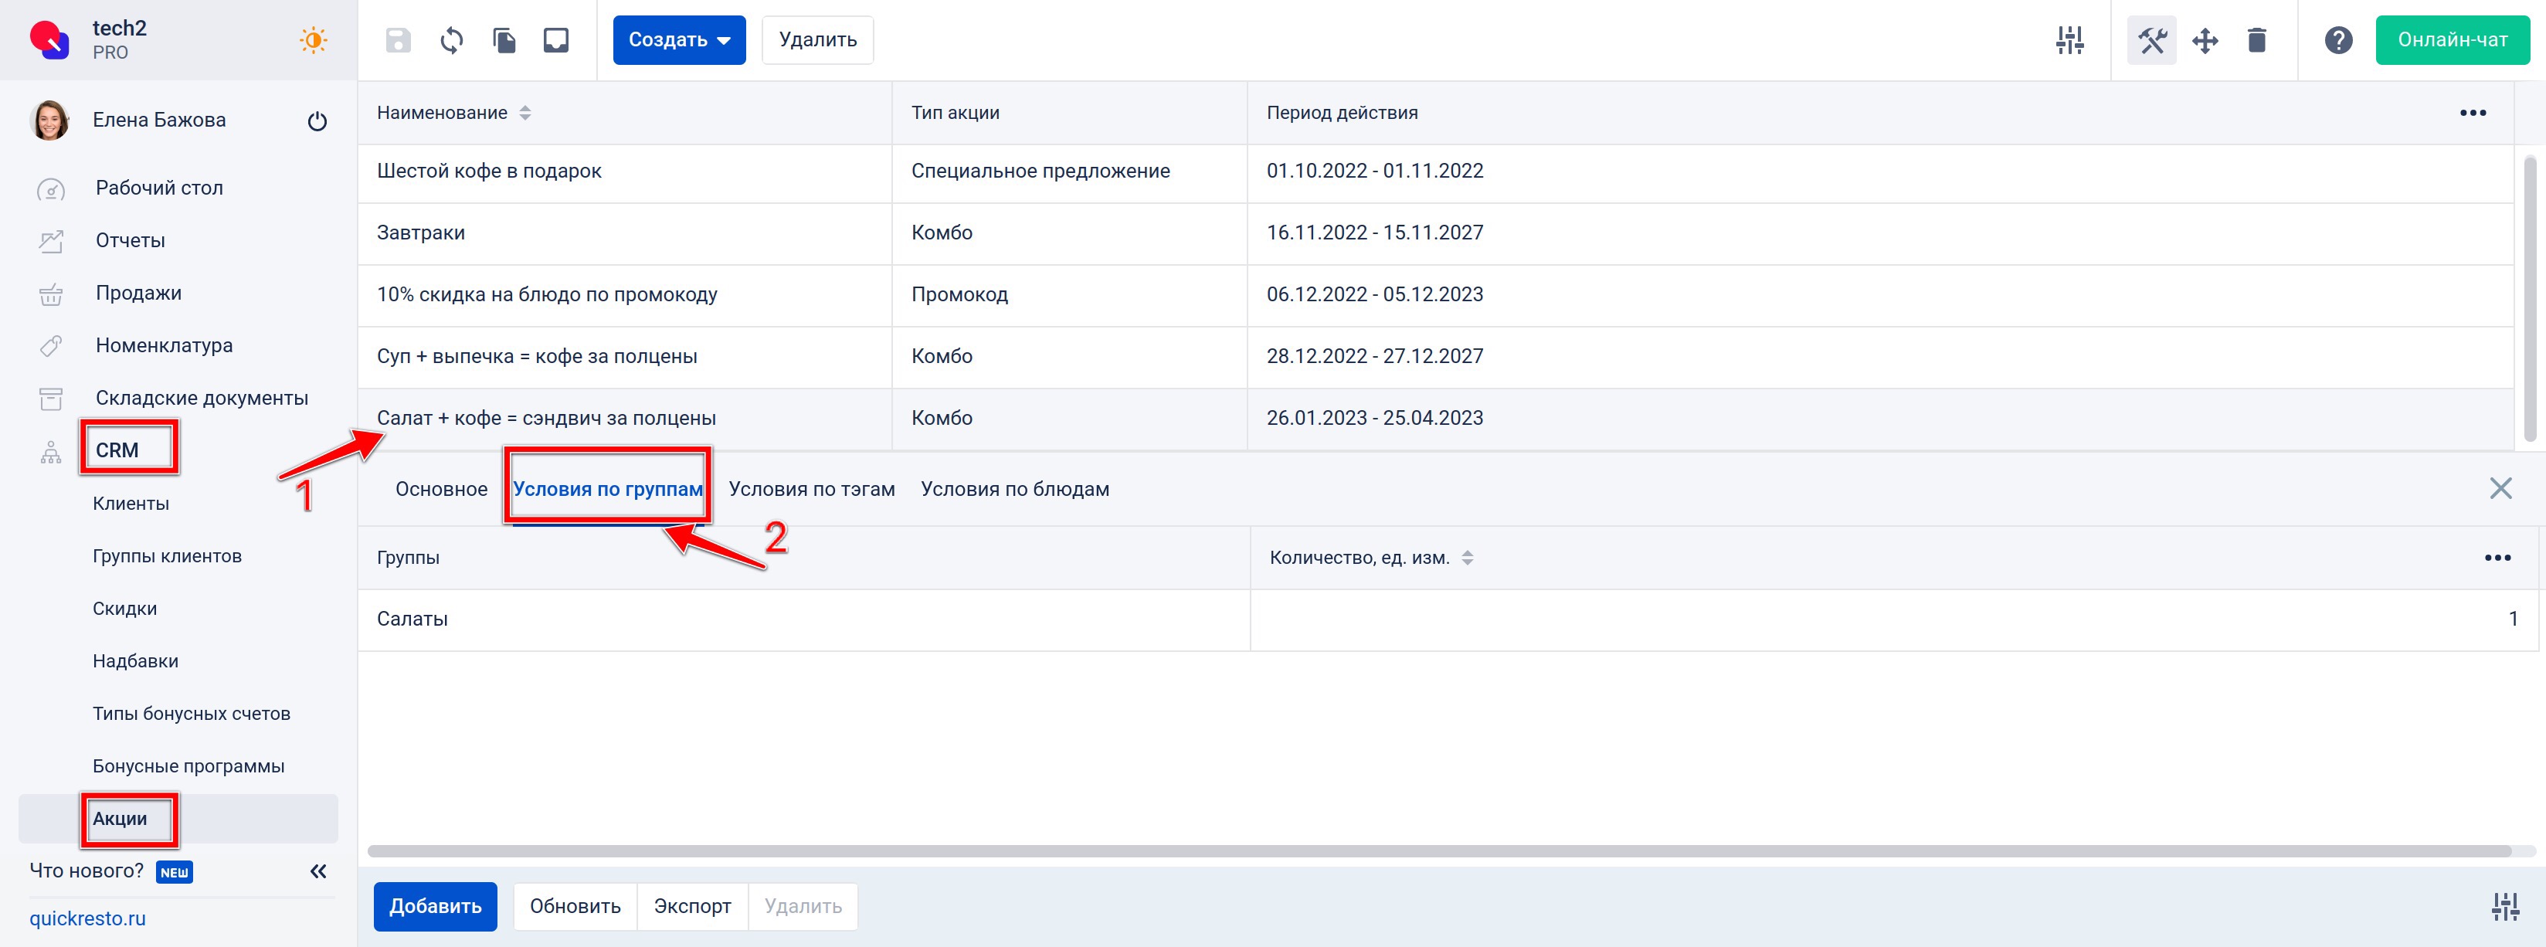
Task: Close the details panel with X
Action: point(2500,488)
